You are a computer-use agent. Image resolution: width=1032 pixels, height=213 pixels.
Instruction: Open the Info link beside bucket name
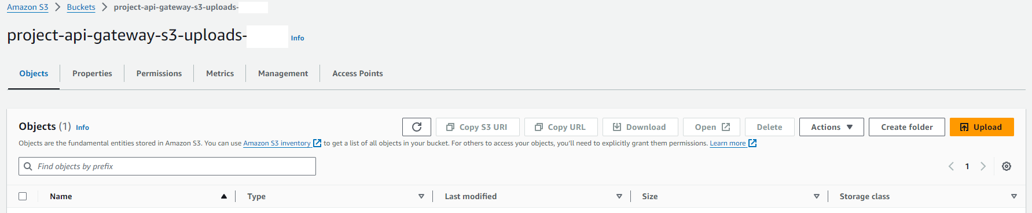298,38
